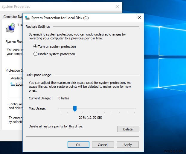Click the Apply button
Viewport: 186px width, 154px height.
click(128, 145)
